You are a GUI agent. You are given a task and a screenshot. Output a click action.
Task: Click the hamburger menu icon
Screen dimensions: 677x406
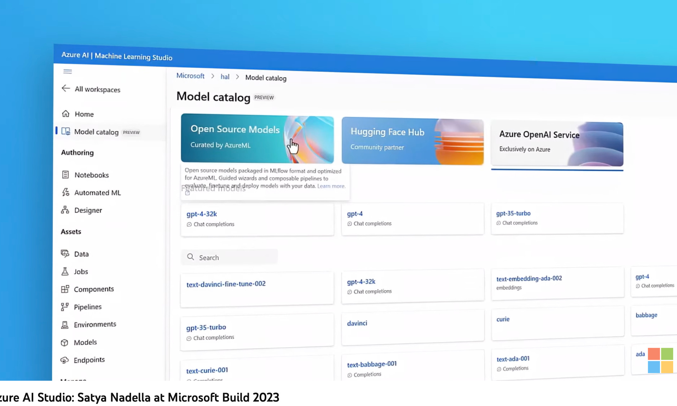coord(67,71)
